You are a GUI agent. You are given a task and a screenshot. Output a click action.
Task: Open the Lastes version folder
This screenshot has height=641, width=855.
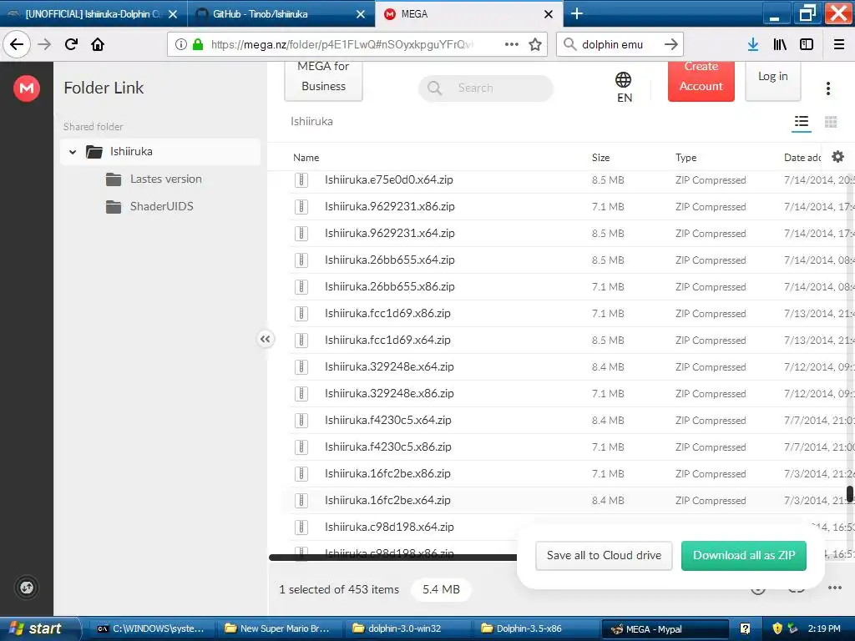[x=166, y=179]
